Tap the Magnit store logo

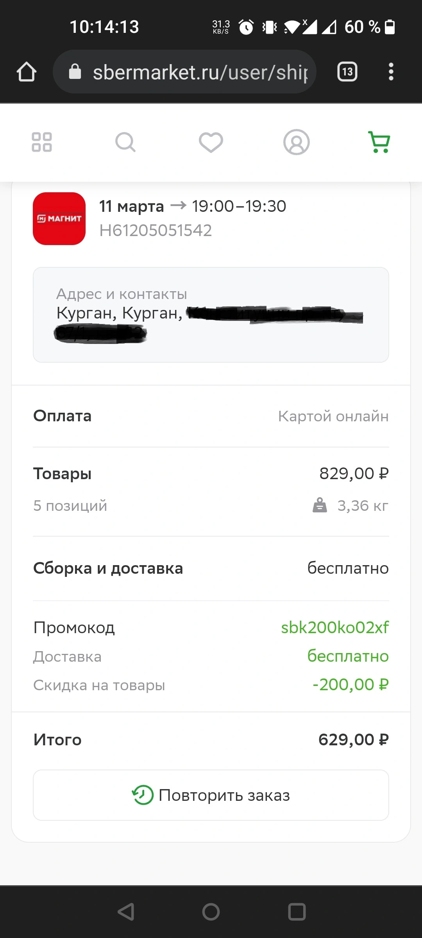point(59,218)
